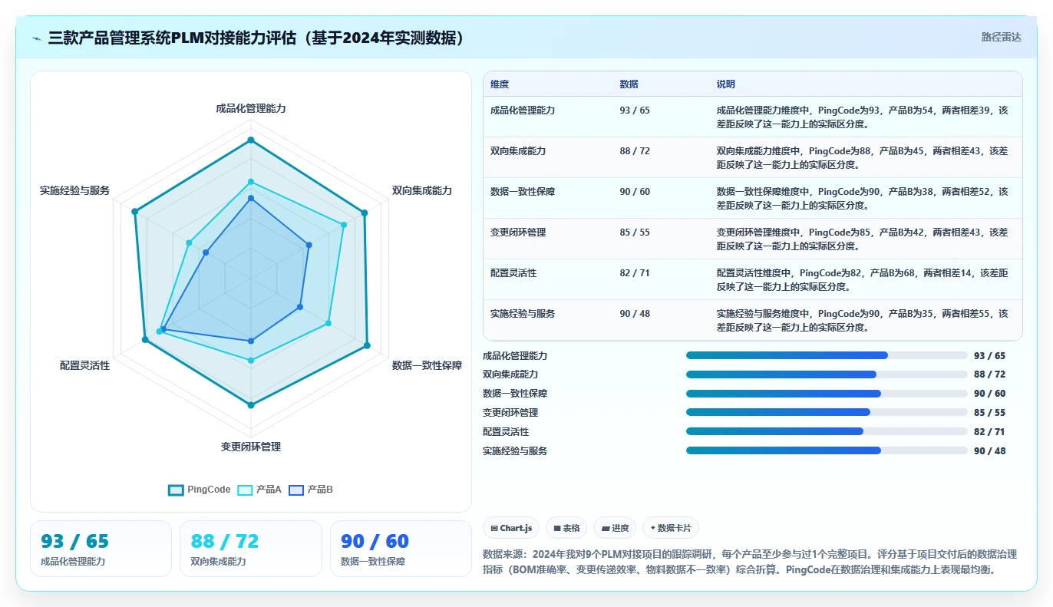Toggle 产品A series in chart legend

point(259,490)
